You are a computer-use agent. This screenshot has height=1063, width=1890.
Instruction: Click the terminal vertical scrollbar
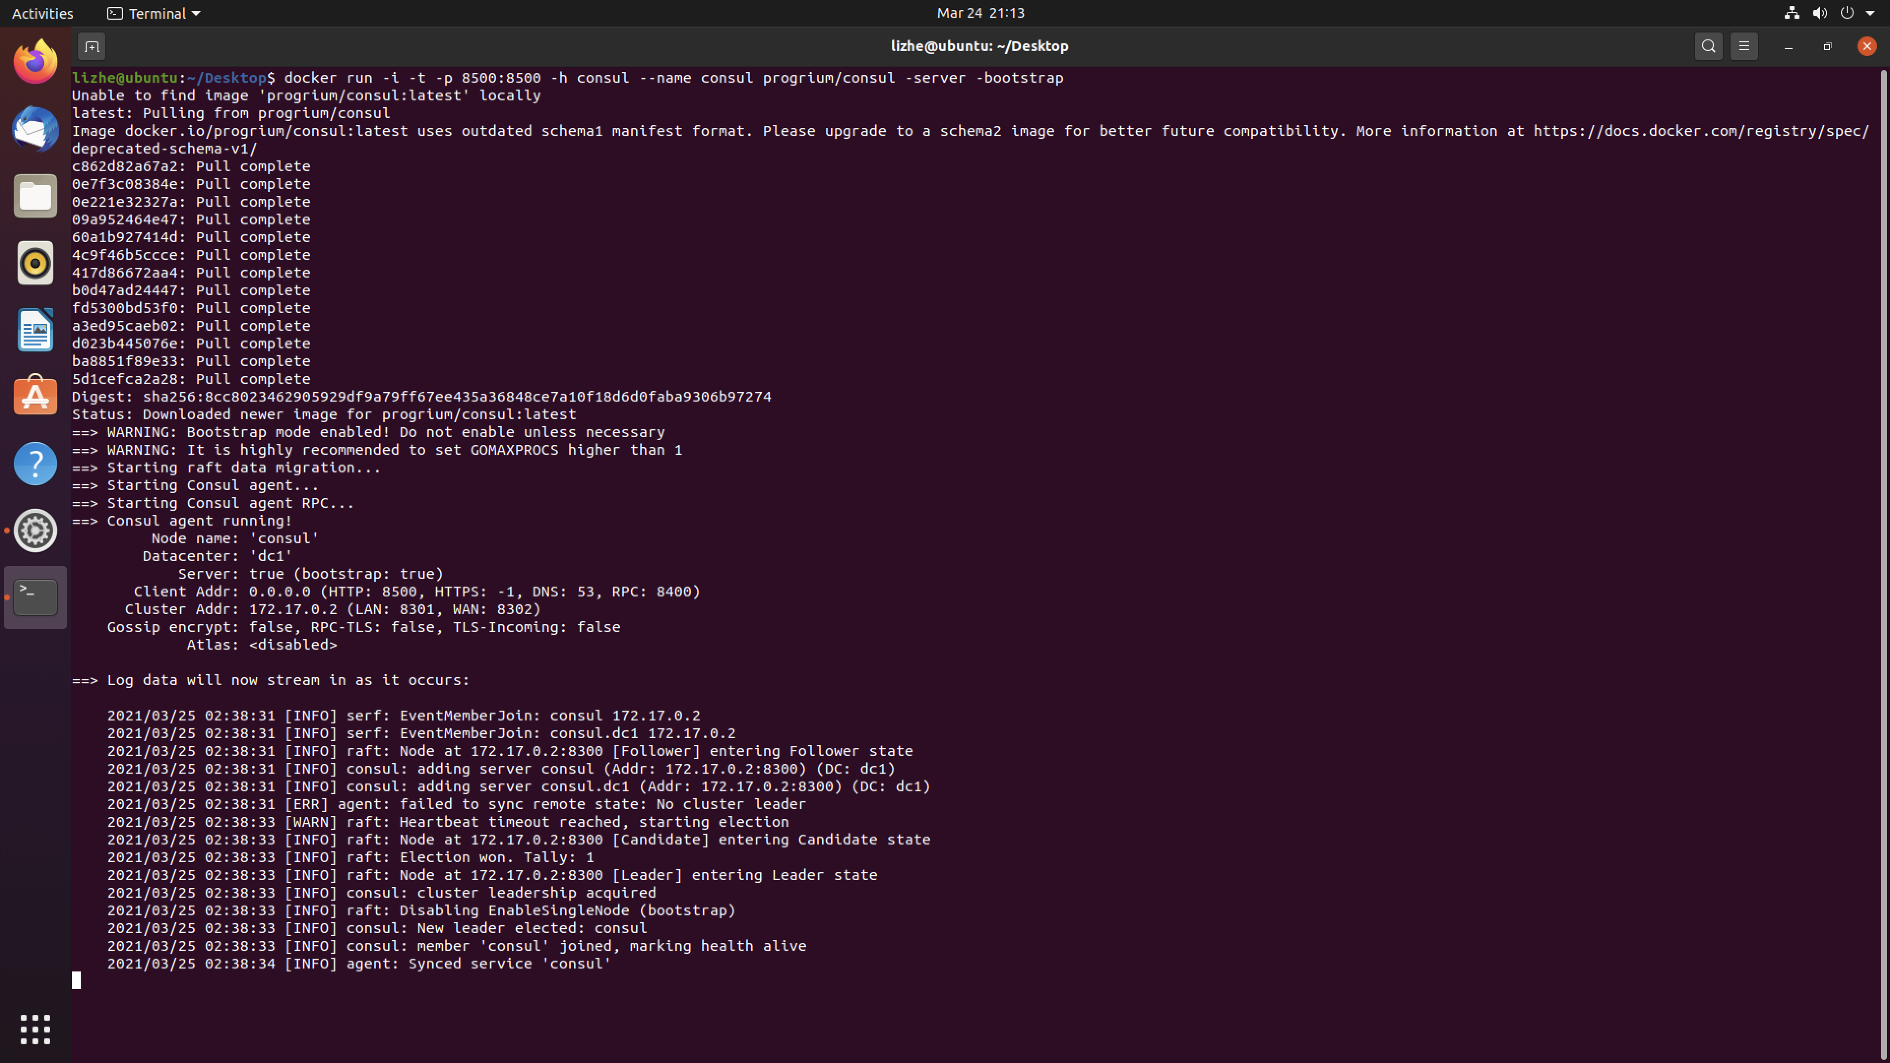pyautogui.click(x=1884, y=565)
